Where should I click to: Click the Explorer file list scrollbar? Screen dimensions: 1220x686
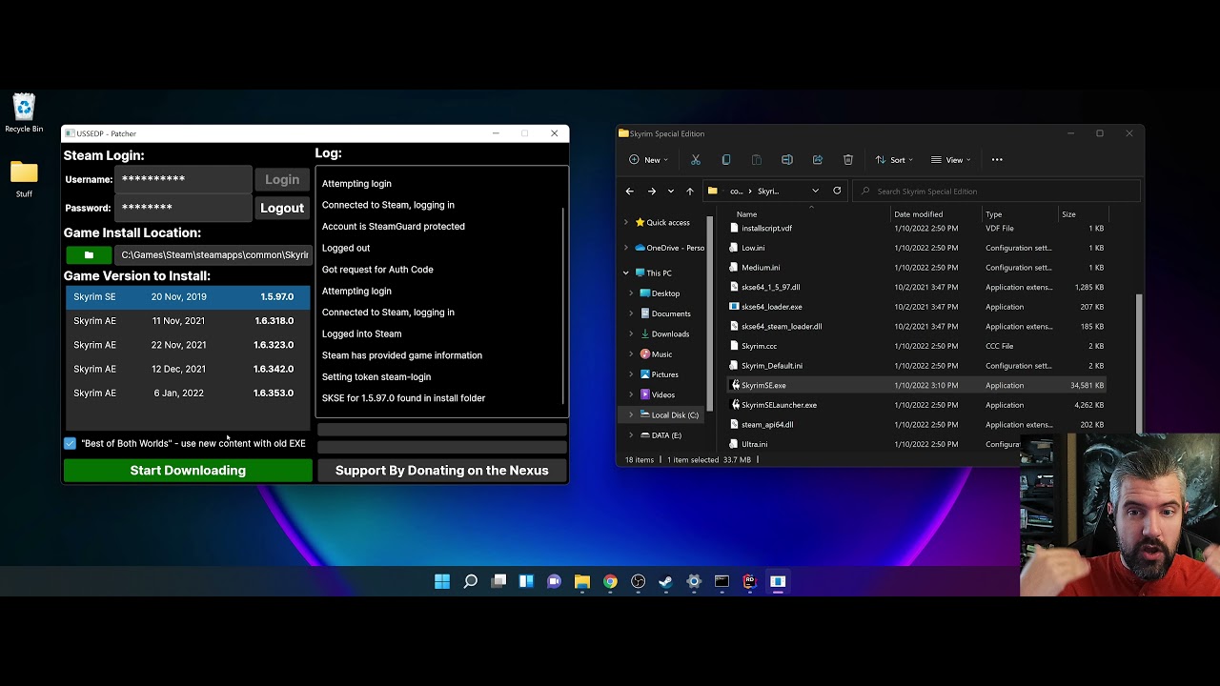point(1139,362)
